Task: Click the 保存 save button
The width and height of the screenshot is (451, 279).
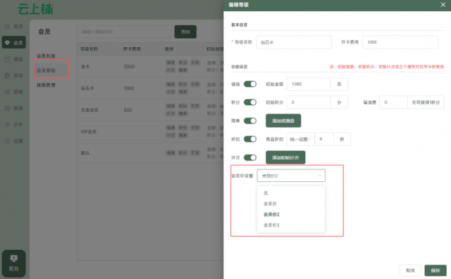Action: [435, 270]
